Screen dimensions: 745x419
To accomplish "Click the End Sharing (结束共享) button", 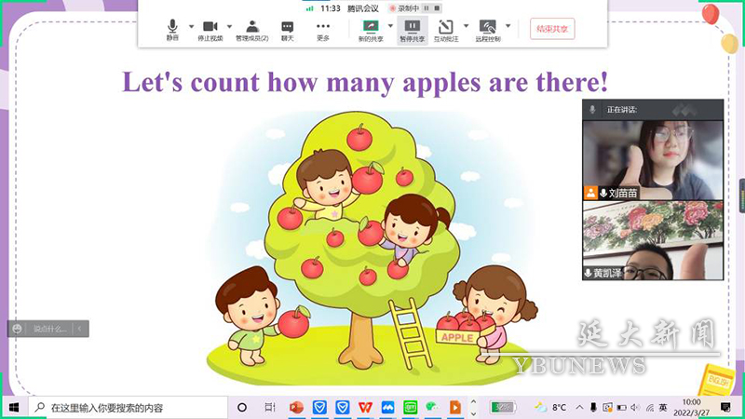I will pos(552,29).
